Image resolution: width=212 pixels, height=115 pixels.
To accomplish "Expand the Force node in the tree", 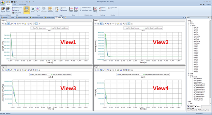I will click(x=189, y=73).
